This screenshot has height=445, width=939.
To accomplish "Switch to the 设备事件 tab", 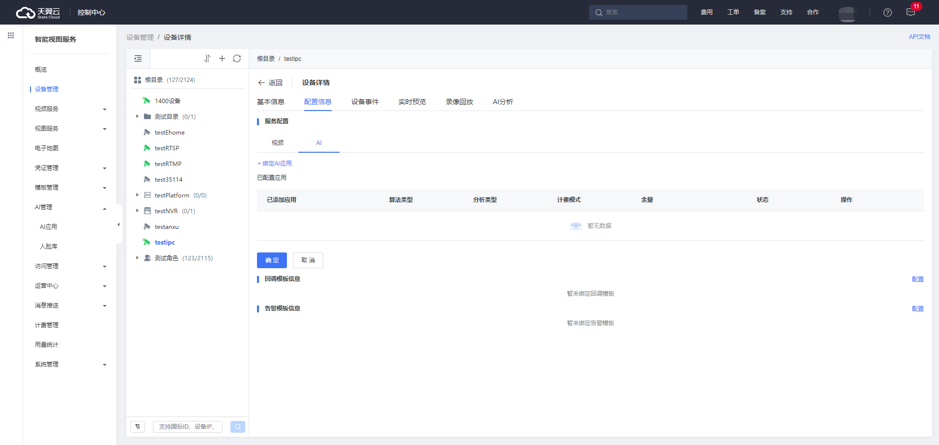I will (x=365, y=102).
